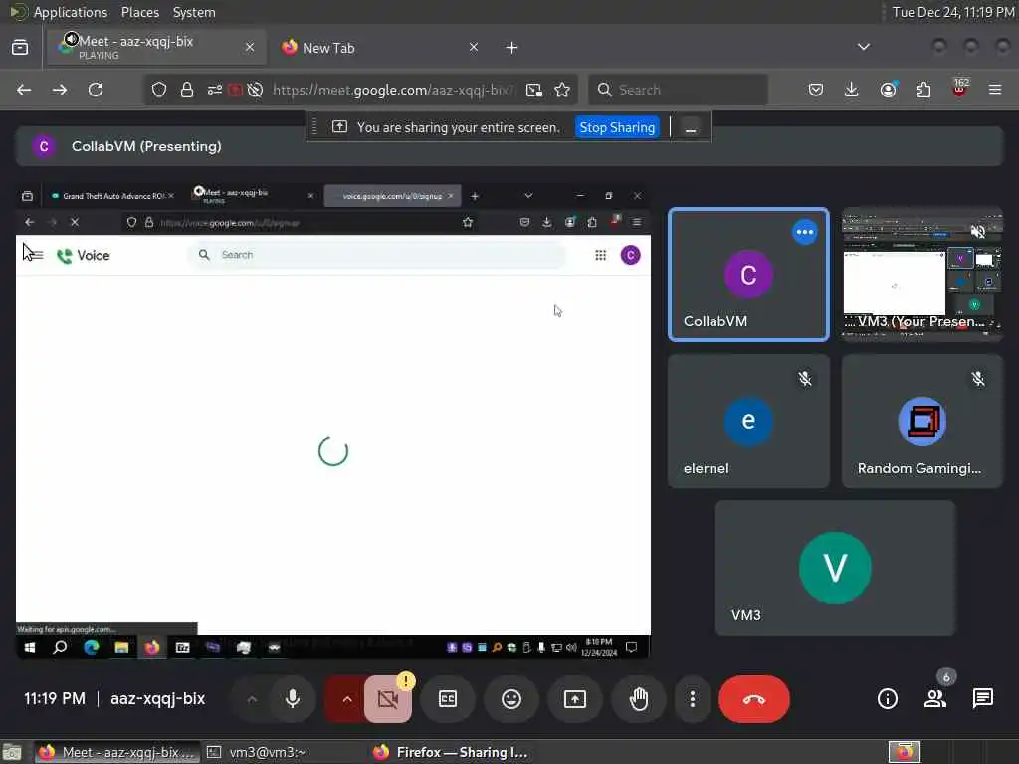Click the screen sharing indicator icon in address bar

pyautogui.click(x=235, y=90)
